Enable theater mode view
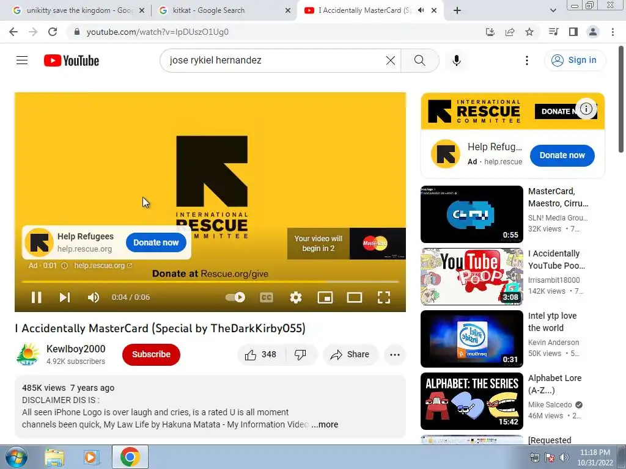The image size is (626, 469). coord(355,297)
